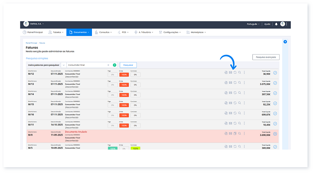The height and width of the screenshot is (173, 313).
Task: Click the copy document icon on M/8
Action: click(x=235, y=134)
